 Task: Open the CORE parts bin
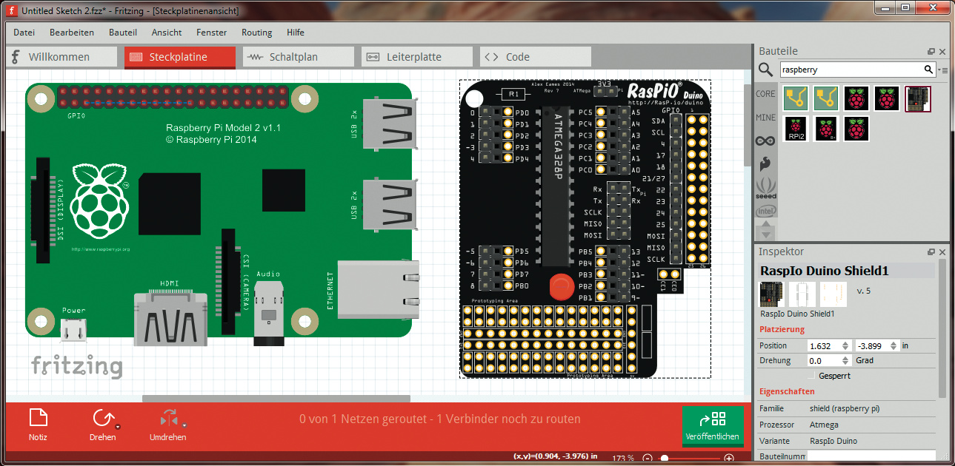(x=765, y=94)
